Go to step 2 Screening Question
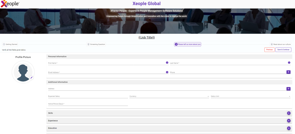295x134 pixels. [x=96, y=44]
